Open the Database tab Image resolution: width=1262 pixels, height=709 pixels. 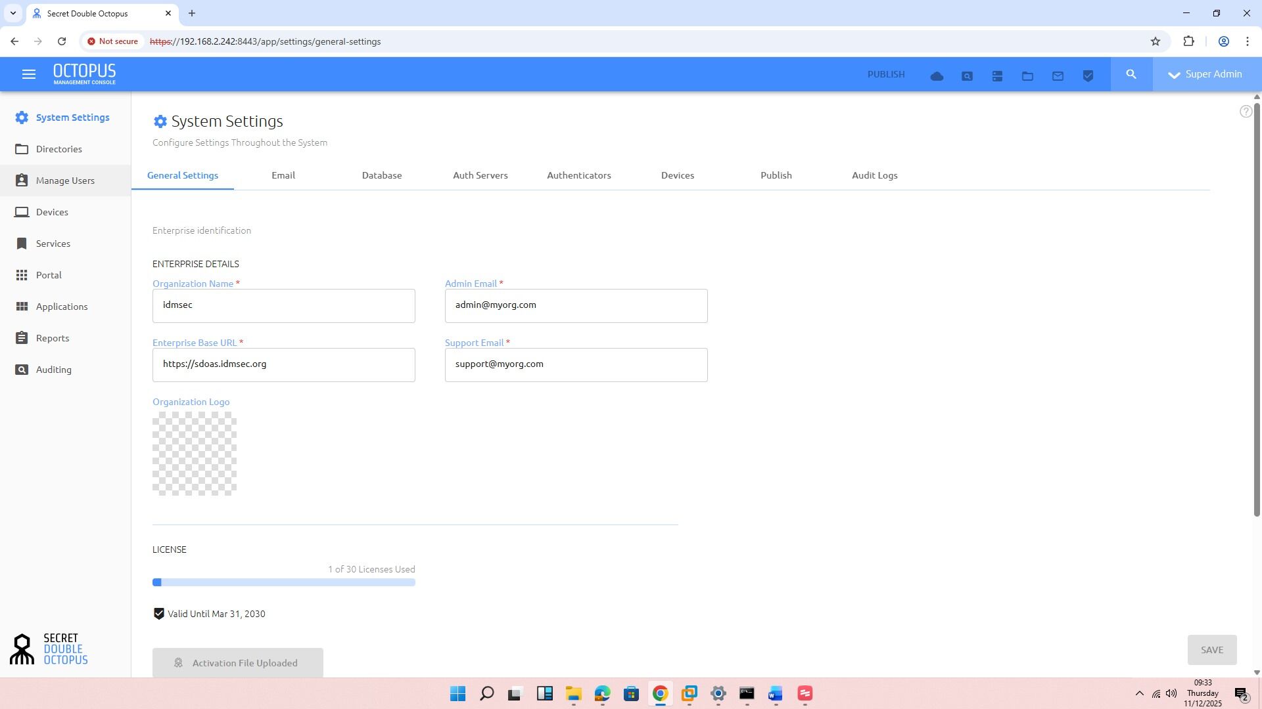[x=382, y=175]
